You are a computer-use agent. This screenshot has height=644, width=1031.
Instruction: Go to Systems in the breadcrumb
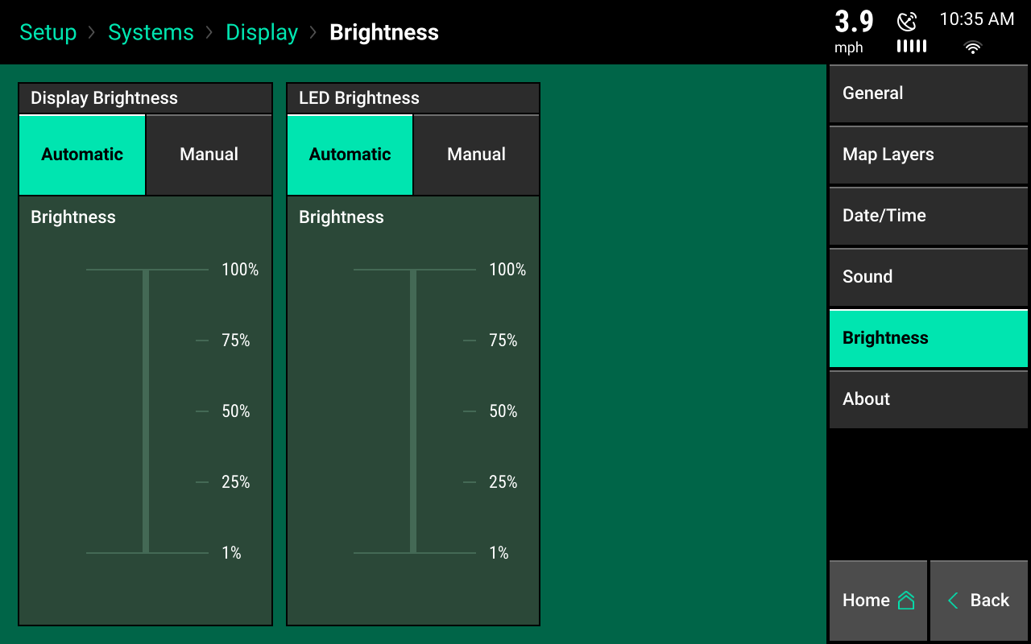(151, 32)
